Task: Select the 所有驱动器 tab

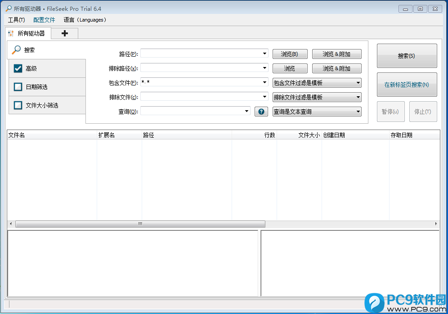Action: pos(28,33)
